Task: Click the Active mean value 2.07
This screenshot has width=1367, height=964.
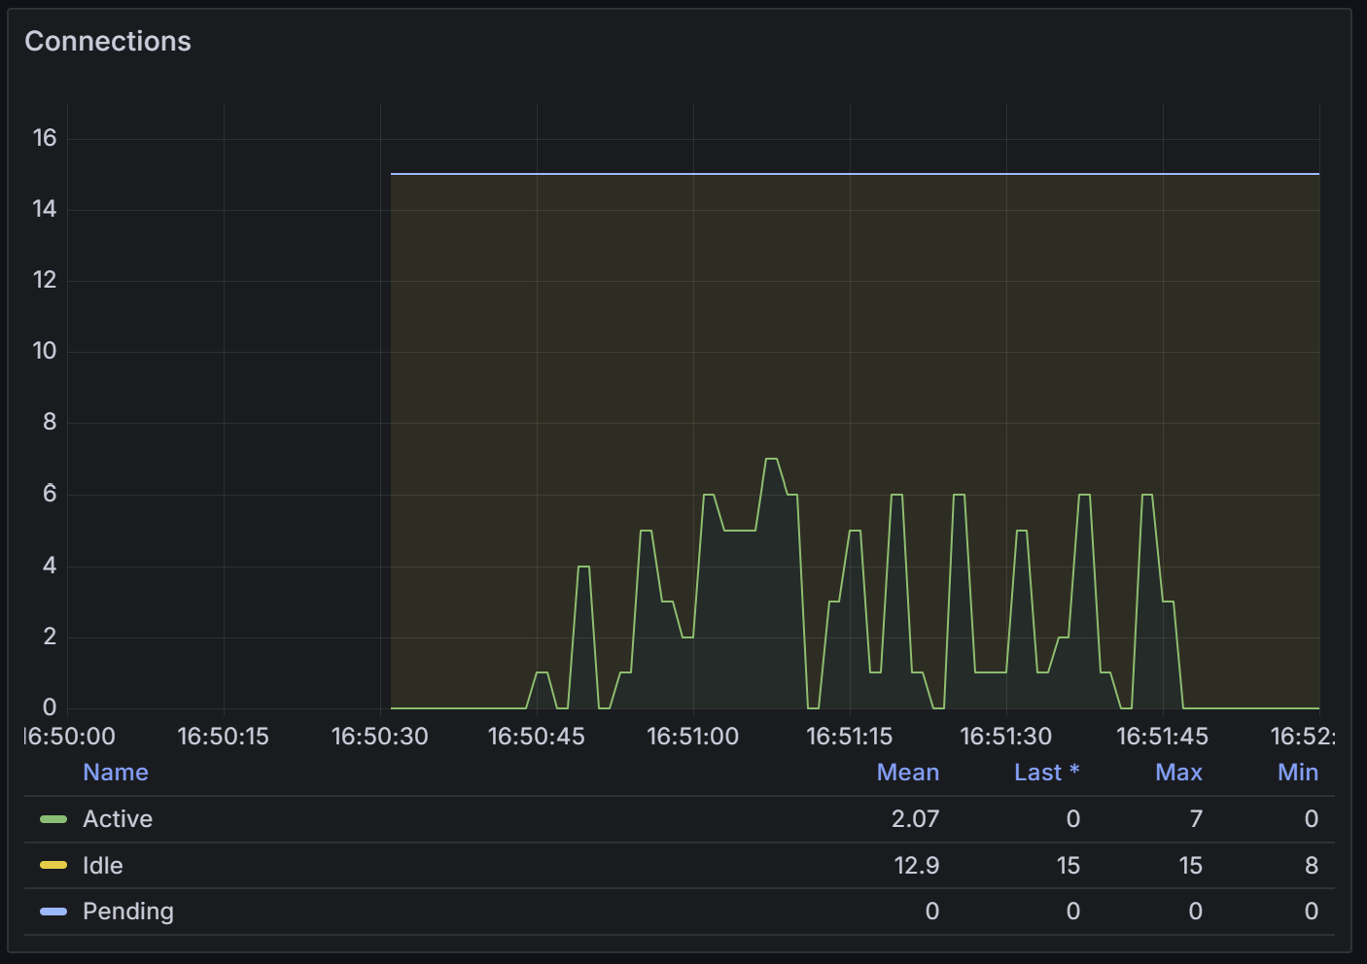Action: [x=915, y=819]
